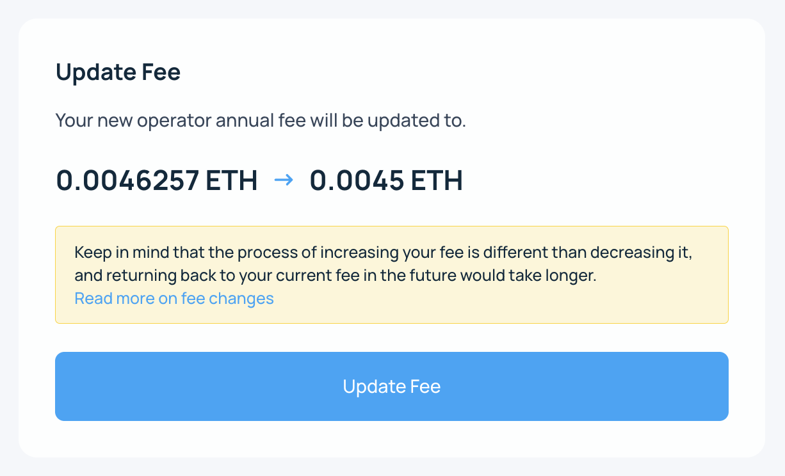This screenshot has width=785, height=476.
Task: Click the Update Fee heading at the top
Action: tap(118, 72)
